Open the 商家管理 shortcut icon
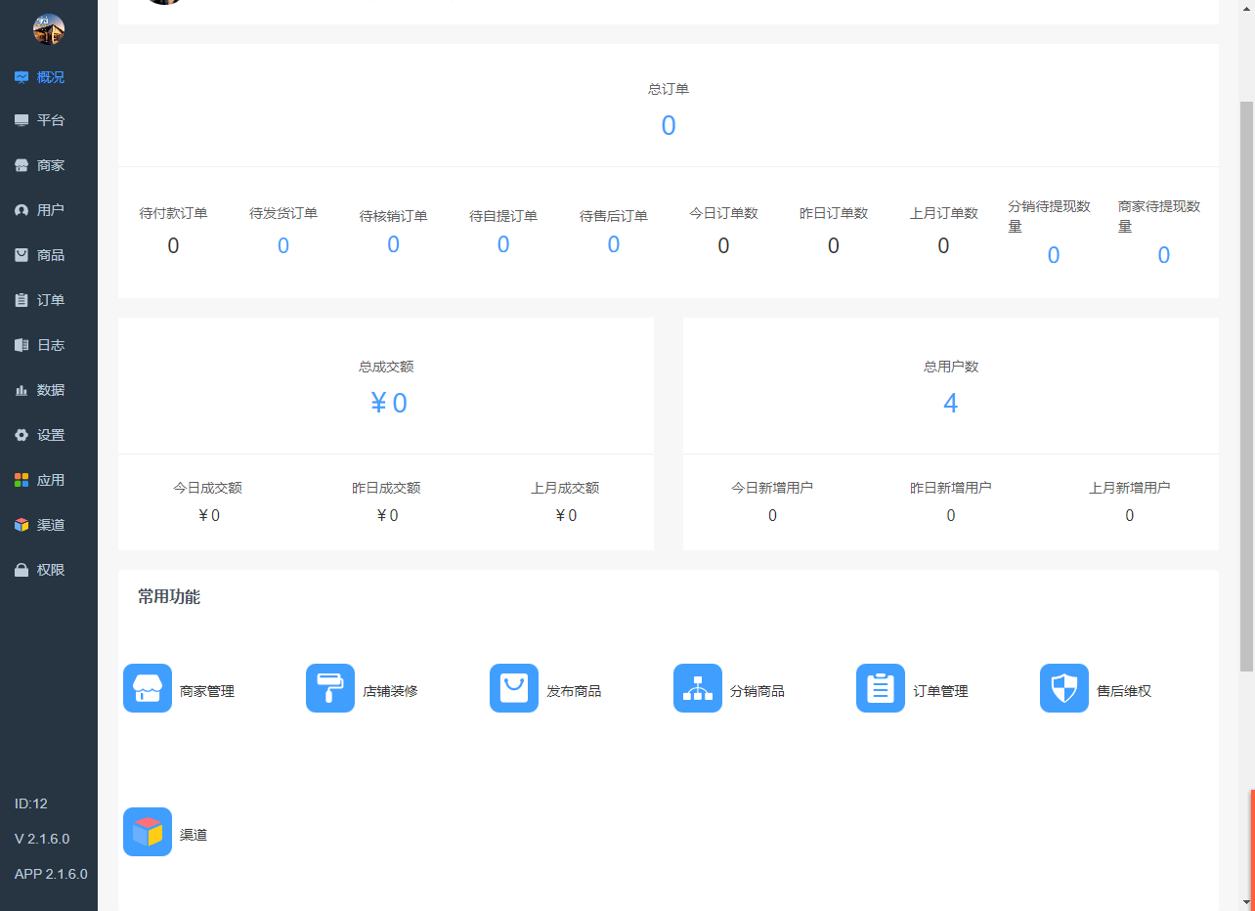This screenshot has height=911, width=1255. tap(148, 688)
